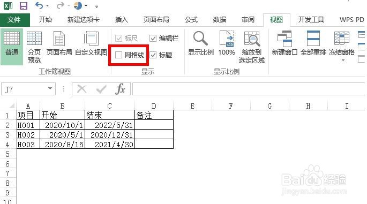The width and height of the screenshot is (367, 204).
Task: Select cell with date 2020/12/31
Action: [x=110, y=135]
